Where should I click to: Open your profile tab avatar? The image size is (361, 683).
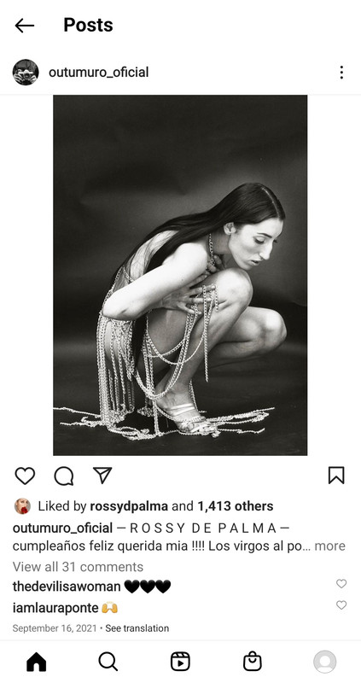point(325,662)
